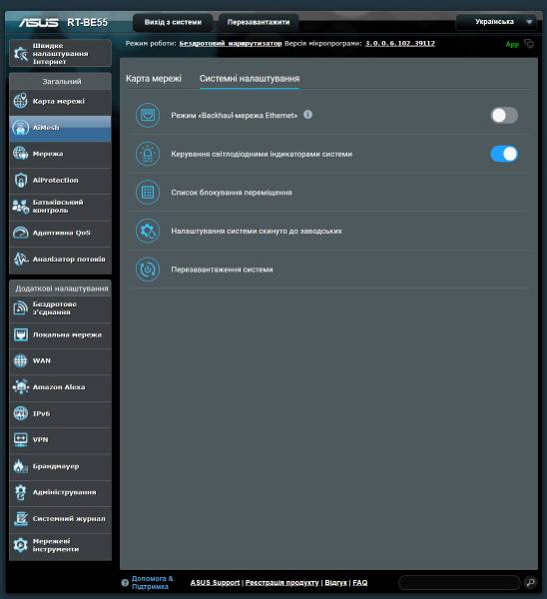
Task: Switch to Карта мережі tab
Action: coord(154,79)
